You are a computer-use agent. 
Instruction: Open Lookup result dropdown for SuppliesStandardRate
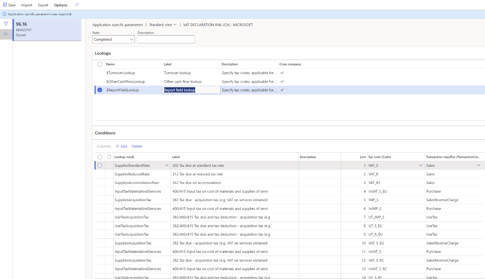point(166,165)
